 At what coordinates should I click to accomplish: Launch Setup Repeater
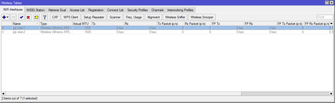(x=94, y=17)
